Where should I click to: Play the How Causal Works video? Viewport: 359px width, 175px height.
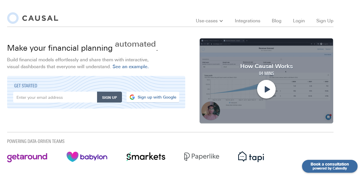point(266,89)
